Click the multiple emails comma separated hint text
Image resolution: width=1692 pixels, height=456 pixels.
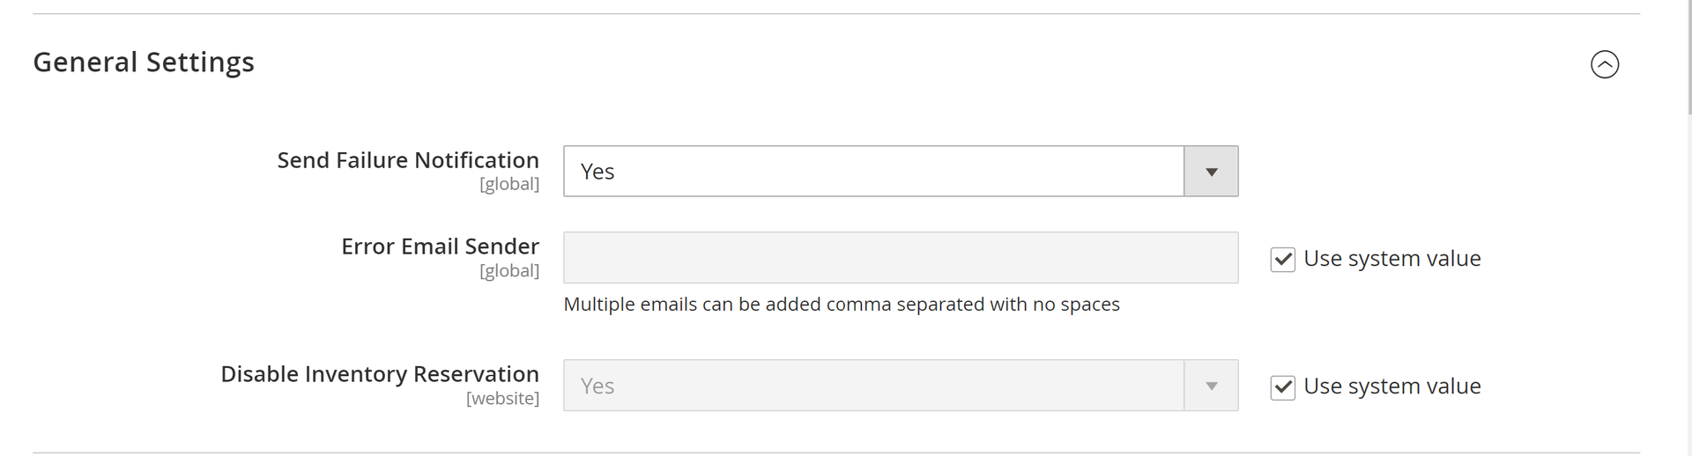coord(841,305)
